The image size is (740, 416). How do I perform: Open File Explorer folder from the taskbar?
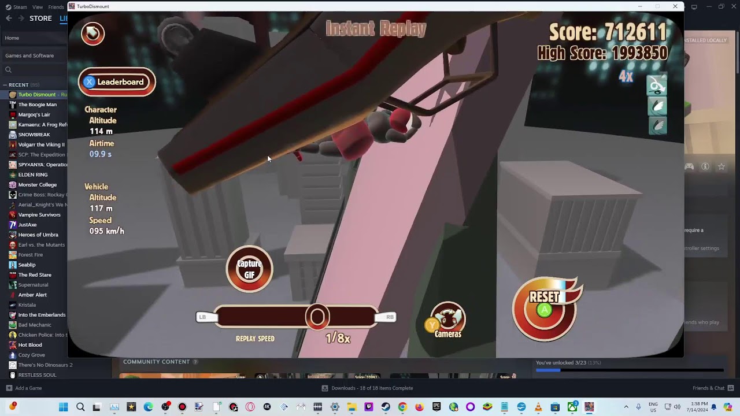(x=351, y=407)
